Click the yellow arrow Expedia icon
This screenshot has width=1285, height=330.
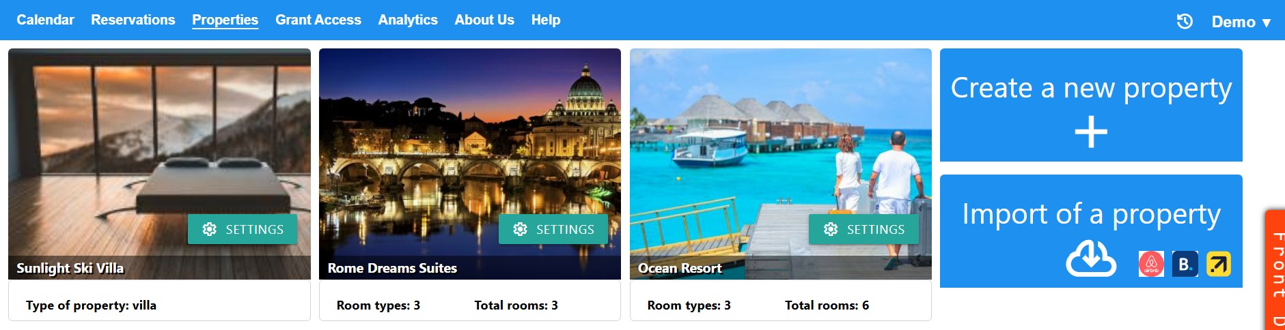(1218, 264)
